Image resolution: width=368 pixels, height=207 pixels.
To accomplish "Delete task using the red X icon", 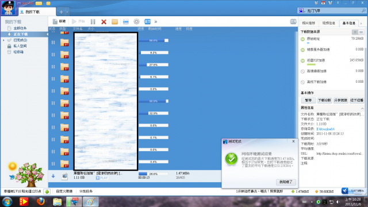I will [103, 22].
